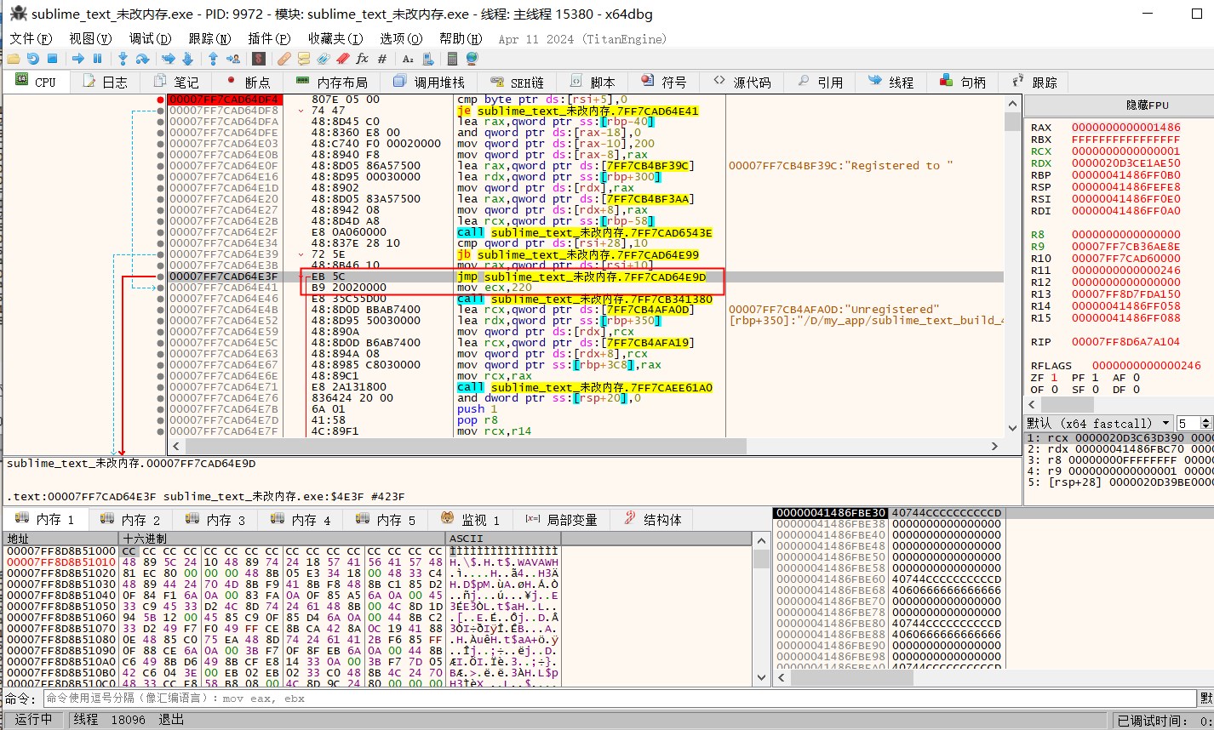Image resolution: width=1214 pixels, height=730 pixels.
Task: Click the Trace Over toolbar icon
Action: click(187, 59)
